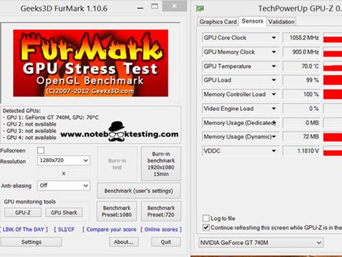This screenshot has height=257, width=342.
Task: Click the 72 MB dynamic memory value
Action: click(x=301, y=137)
